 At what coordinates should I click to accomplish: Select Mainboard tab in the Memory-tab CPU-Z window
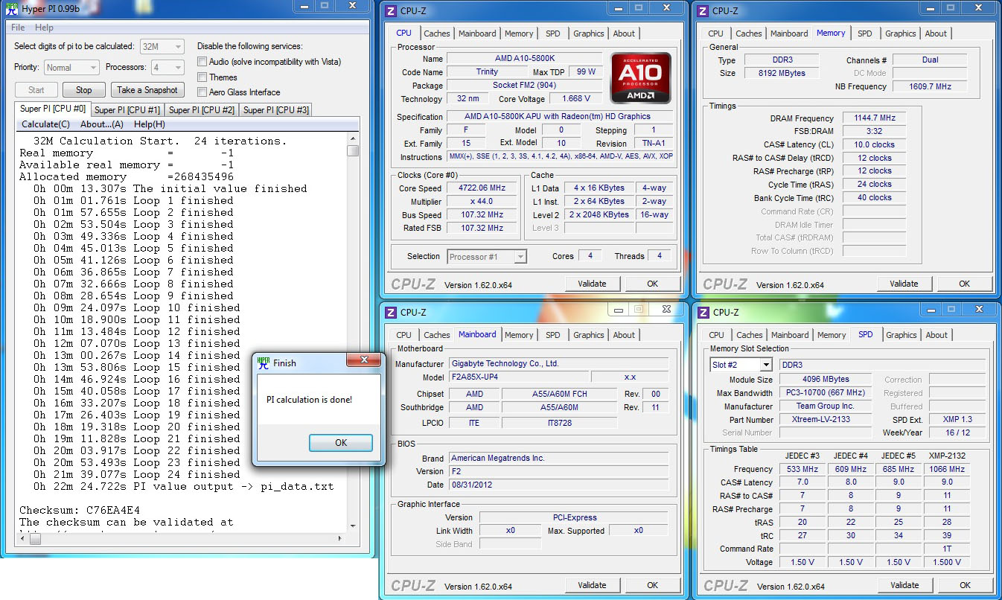pyautogui.click(x=789, y=33)
